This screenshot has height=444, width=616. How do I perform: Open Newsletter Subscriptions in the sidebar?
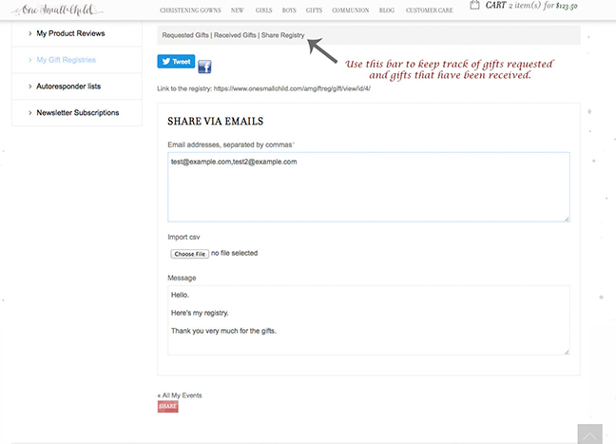(x=77, y=113)
